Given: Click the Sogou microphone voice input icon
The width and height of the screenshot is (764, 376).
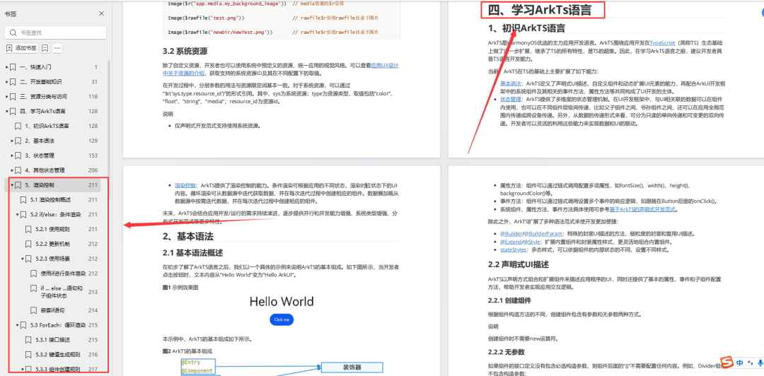Looking at the screenshot, I should 760,363.
